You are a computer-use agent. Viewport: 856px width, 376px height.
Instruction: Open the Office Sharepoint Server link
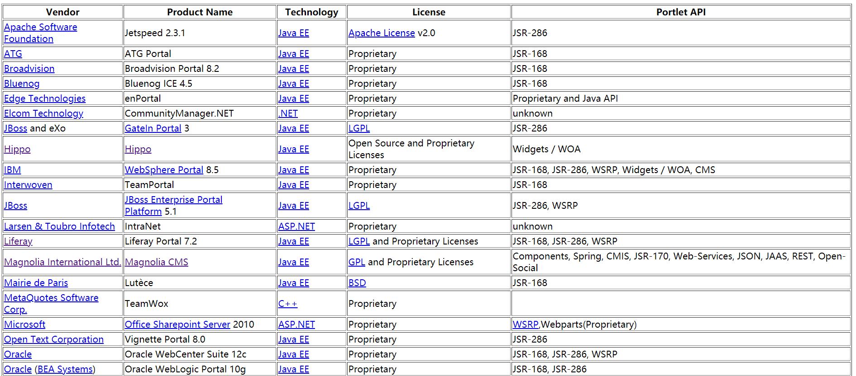click(177, 324)
